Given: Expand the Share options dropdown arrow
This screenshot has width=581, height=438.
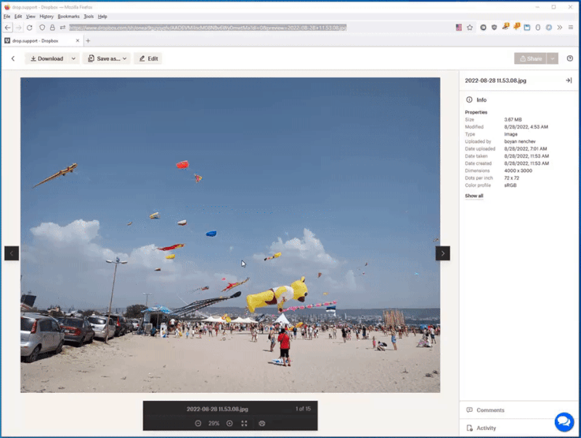Looking at the screenshot, I should (x=553, y=59).
